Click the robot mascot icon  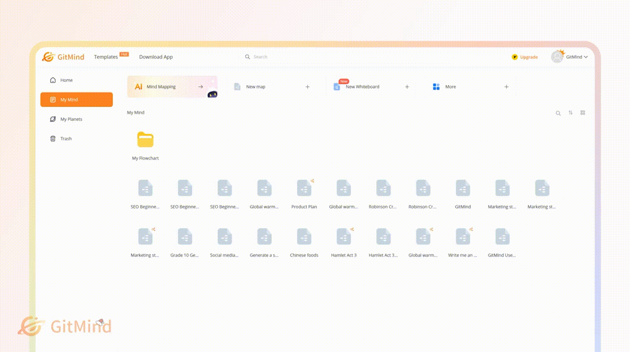tap(213, 94)
